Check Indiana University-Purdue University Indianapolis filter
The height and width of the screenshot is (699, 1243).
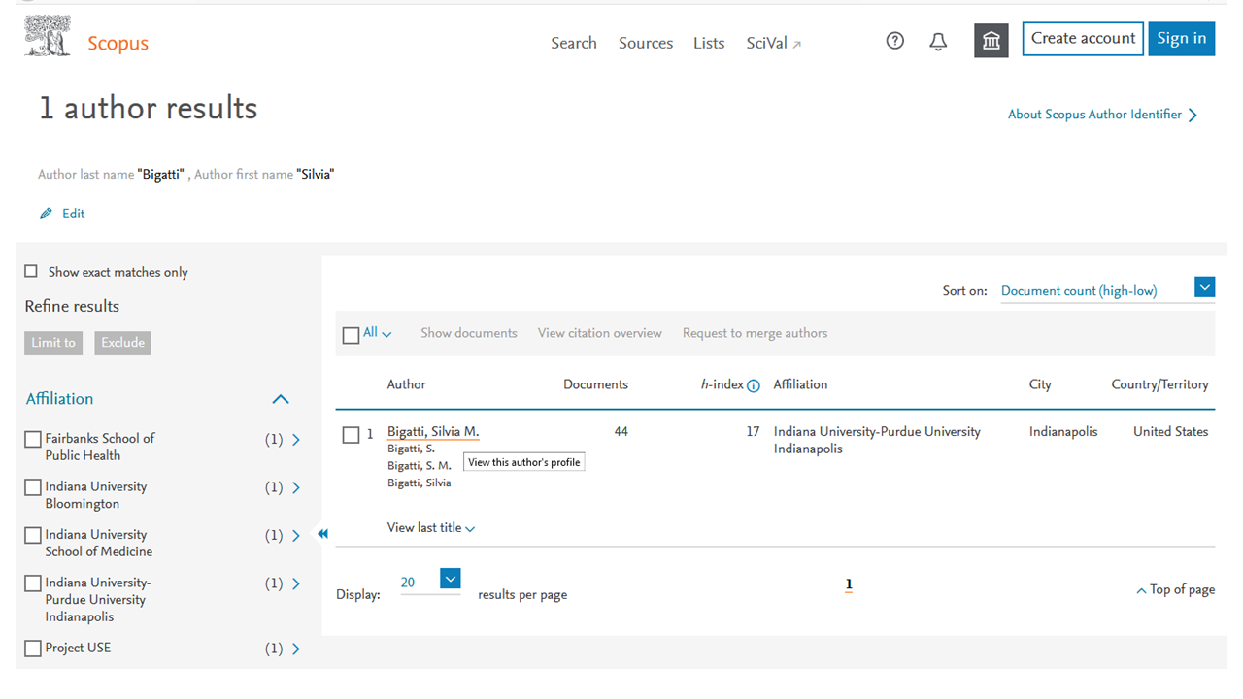[x=33, y=583]
